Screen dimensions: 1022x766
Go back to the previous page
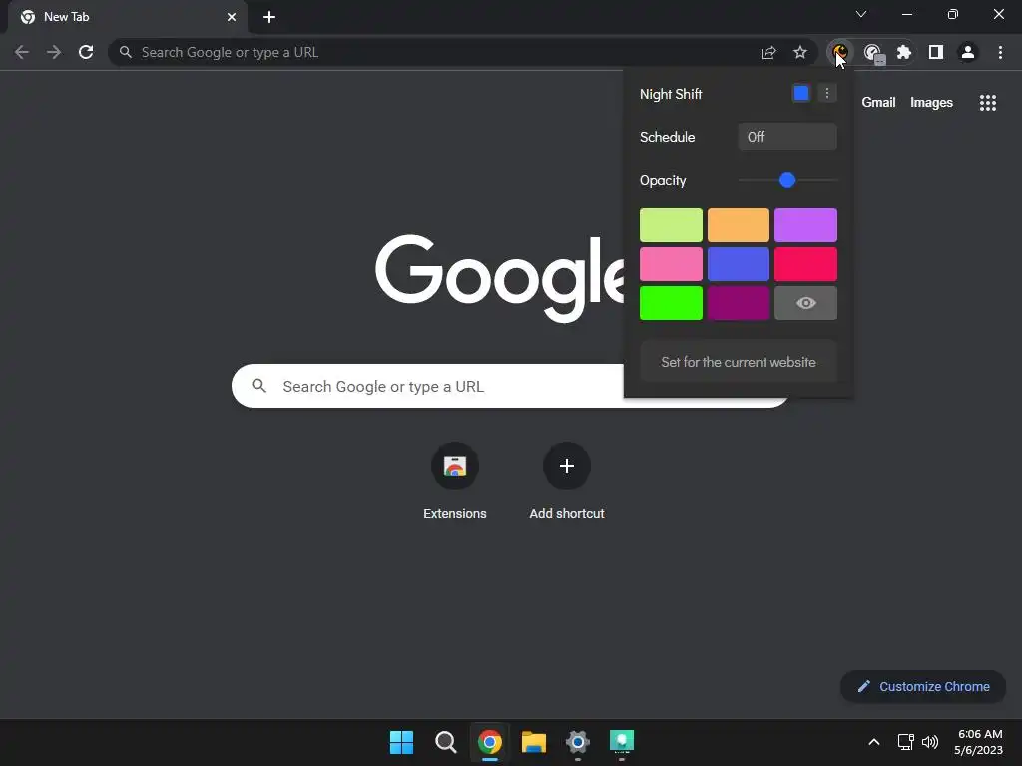[22, 52]
